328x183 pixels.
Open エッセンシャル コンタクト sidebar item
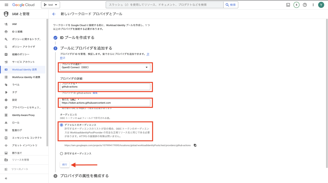click(23, 138)
